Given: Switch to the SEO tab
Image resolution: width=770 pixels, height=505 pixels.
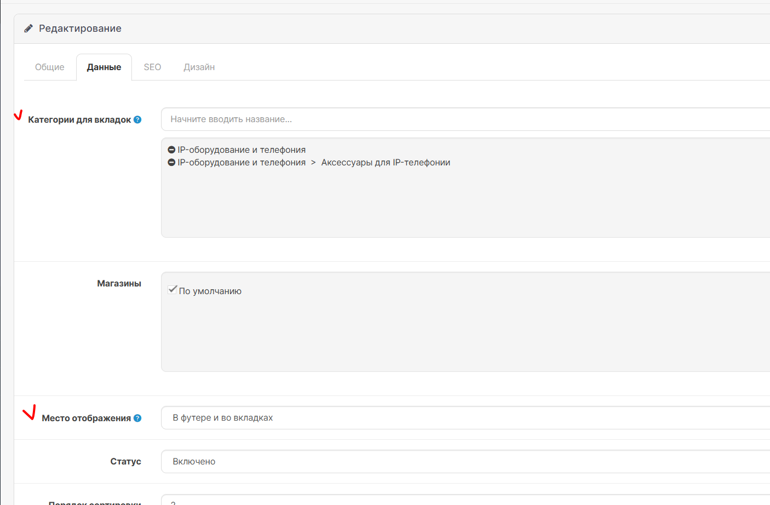Looking at the screenshot, I should click(152, 67).
